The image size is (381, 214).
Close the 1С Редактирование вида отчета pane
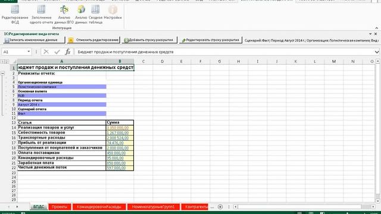click(376, 34)
